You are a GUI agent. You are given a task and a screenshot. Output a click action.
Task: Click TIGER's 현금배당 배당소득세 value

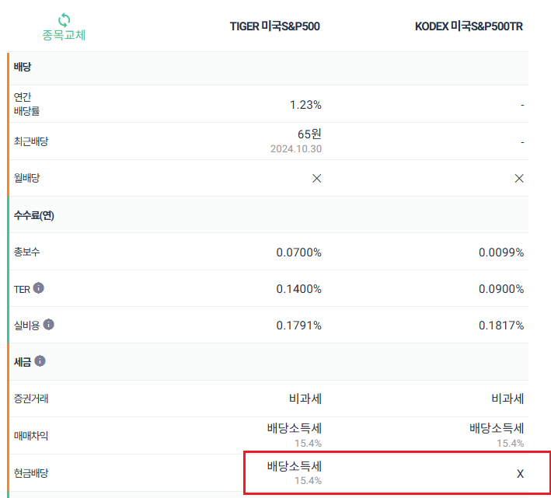(295, 467)
